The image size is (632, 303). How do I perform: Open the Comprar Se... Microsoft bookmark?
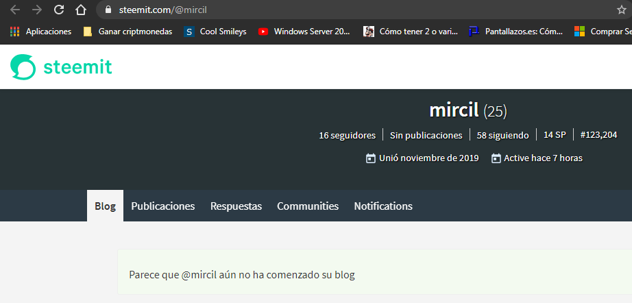[x=603, y=31]
